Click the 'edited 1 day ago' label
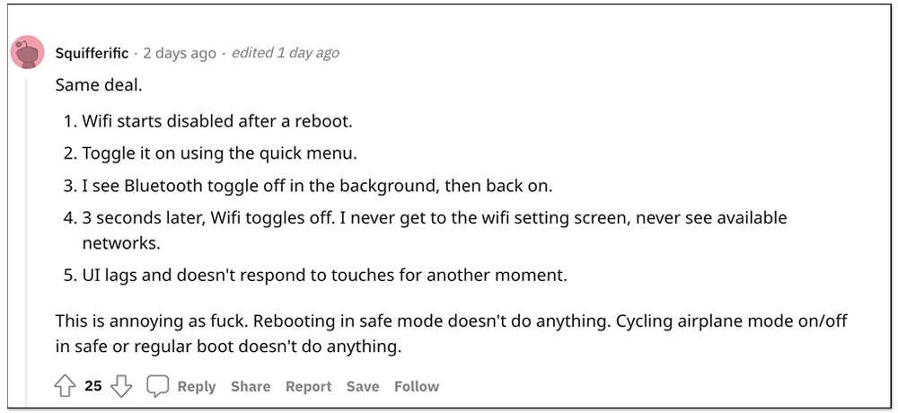898x413 pixels. (286, 53)
